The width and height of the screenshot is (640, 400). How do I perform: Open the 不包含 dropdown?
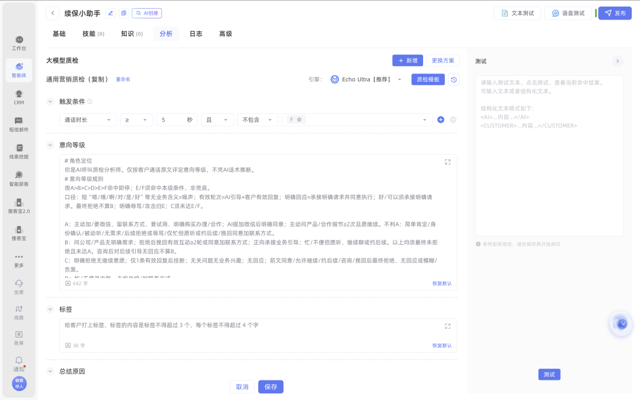(258, 120)
